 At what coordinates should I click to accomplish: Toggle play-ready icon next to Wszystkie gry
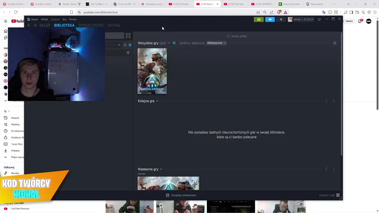[174, 43]
